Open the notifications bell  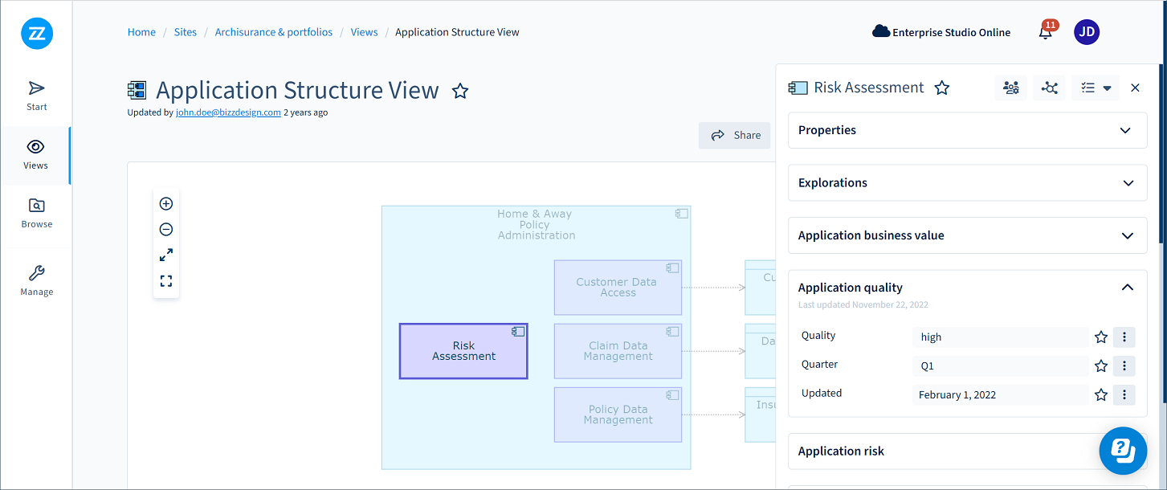click(x=1045, y=33)
